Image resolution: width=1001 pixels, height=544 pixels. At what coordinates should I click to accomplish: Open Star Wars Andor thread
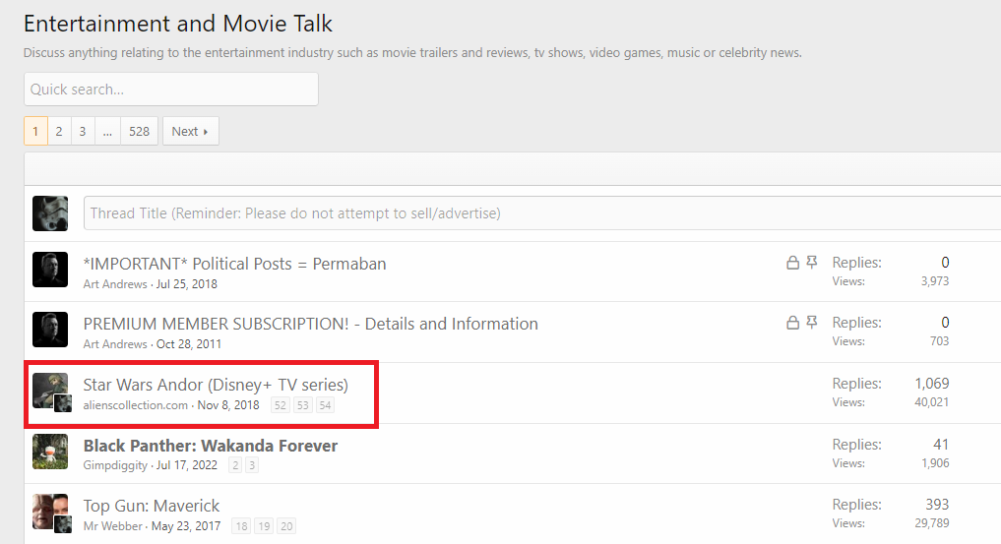[216, 386]
